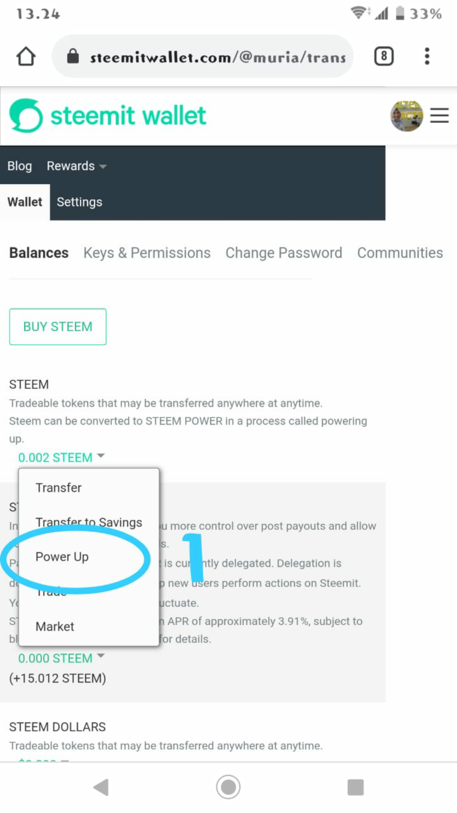Tap the Android back navigation button
The width and height of the screenshot is (457, 813).
point(101,787)
